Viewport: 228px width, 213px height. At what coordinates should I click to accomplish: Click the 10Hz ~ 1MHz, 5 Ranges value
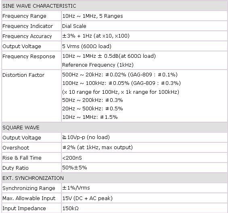[x=93, y=16]
